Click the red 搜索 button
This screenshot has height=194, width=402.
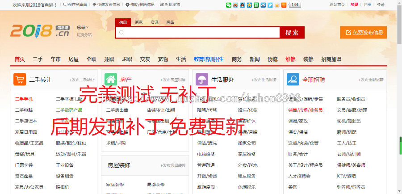[292, 33]
